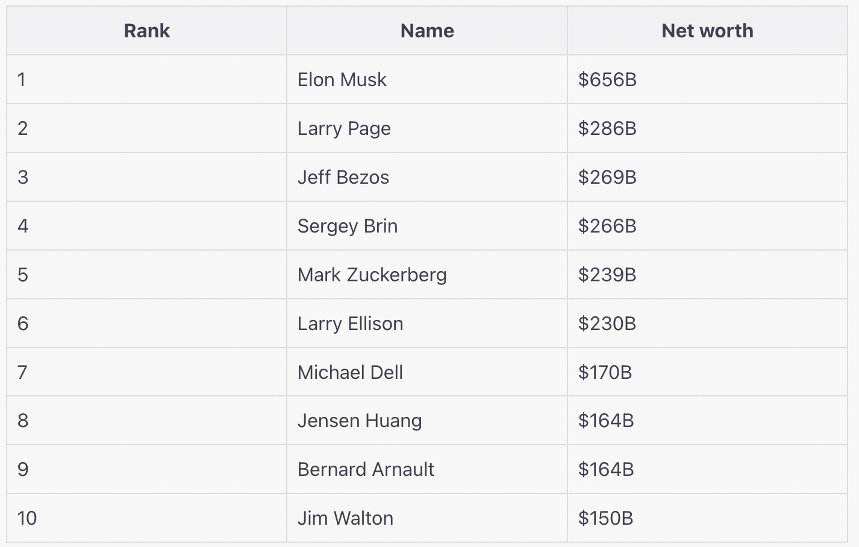
Task: Click the Larry Ellison name cell
Action: point(350,324)
